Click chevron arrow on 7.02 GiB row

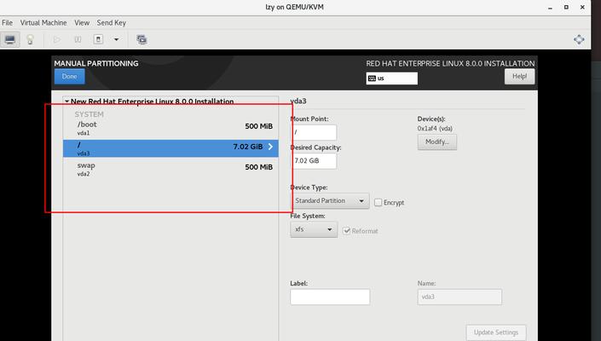(x=270, y=147)
